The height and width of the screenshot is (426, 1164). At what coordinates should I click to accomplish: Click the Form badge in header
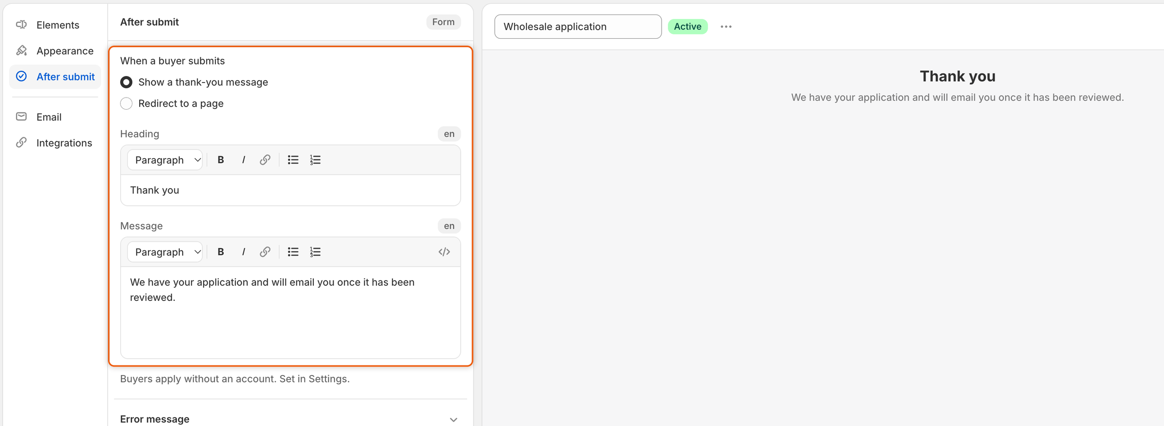[x=443, y=22]
